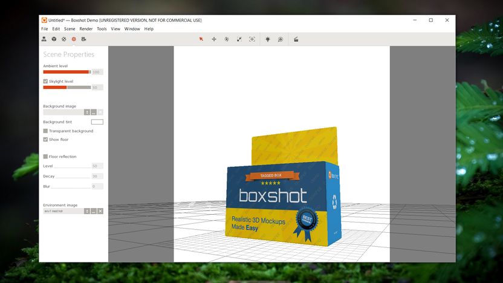Click the floor reflection Decay slider
The height and width of the screenshot is (283, 503).
pyautogui.click(x=73, y=177)
